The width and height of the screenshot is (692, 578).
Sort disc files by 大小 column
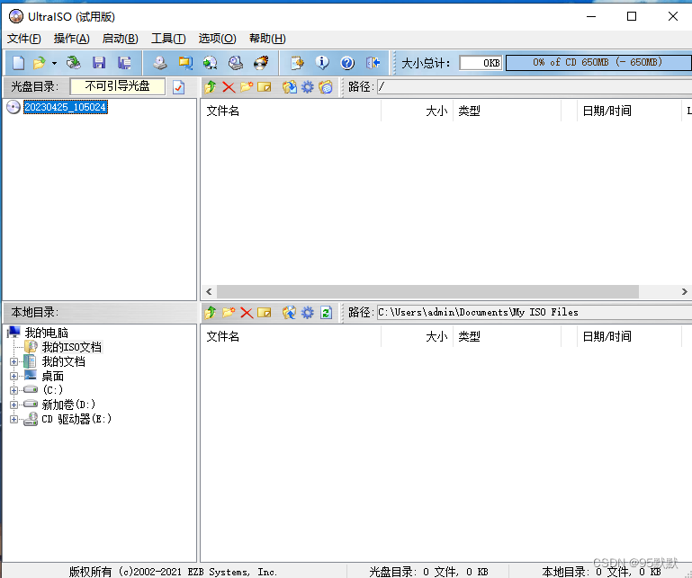click(x=417, y=111)
